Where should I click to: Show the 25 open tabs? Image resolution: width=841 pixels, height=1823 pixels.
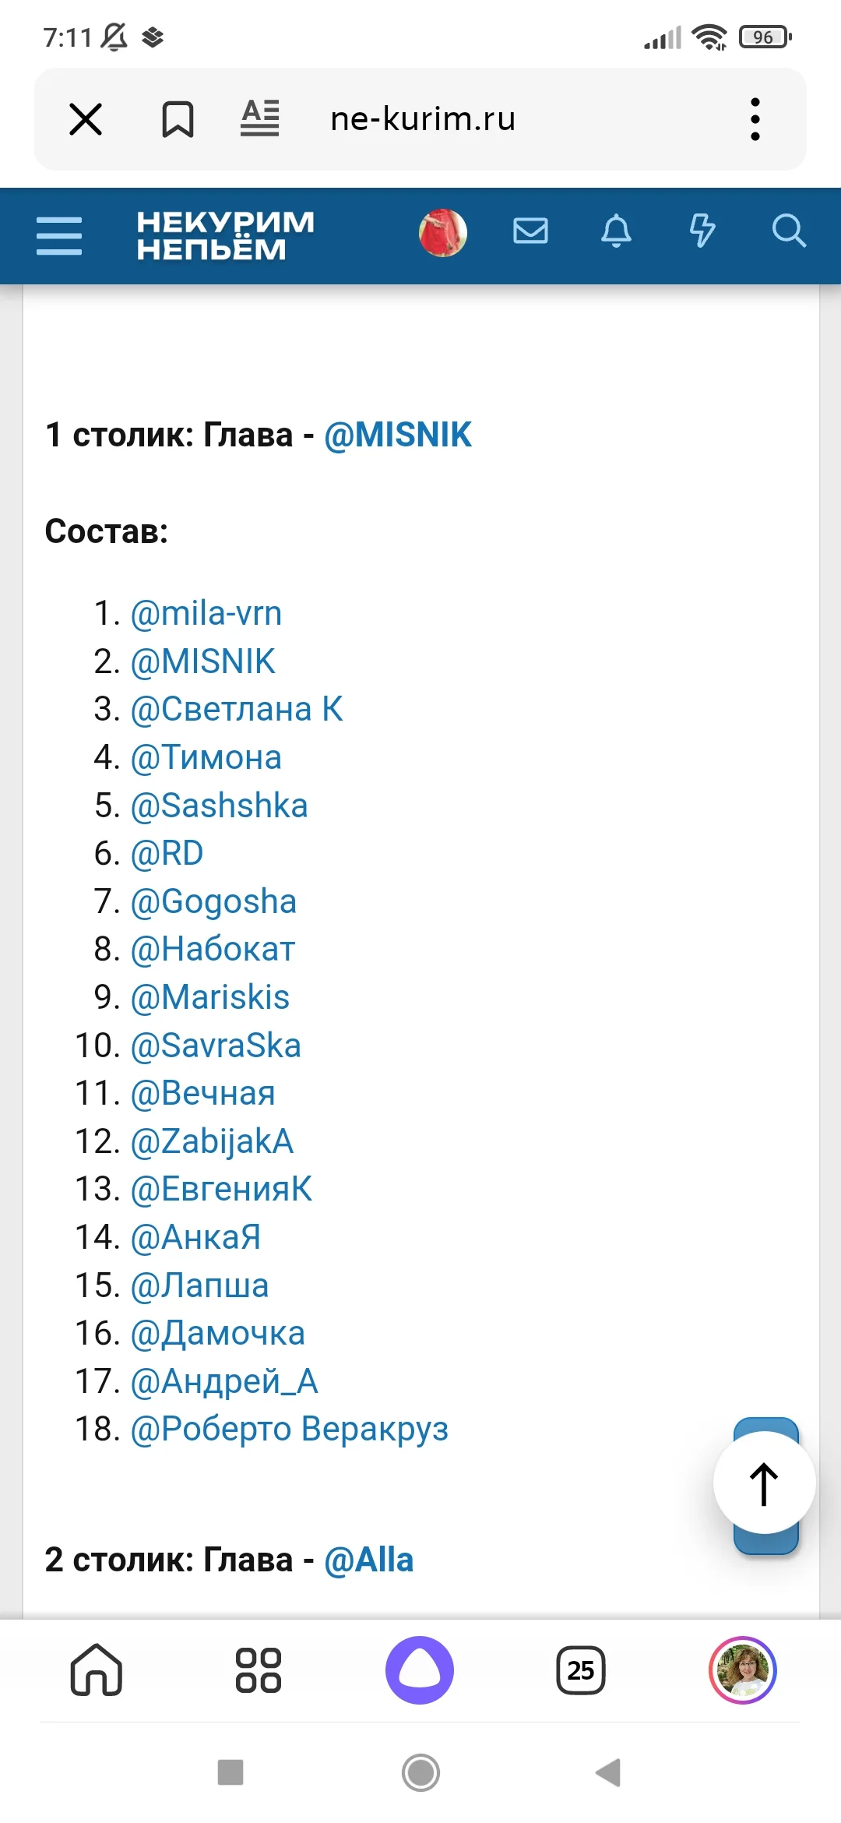click(x=581, y=1670)
